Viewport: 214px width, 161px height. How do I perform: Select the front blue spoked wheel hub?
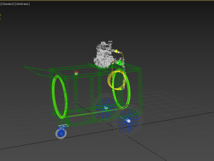(x=128, y=121)
